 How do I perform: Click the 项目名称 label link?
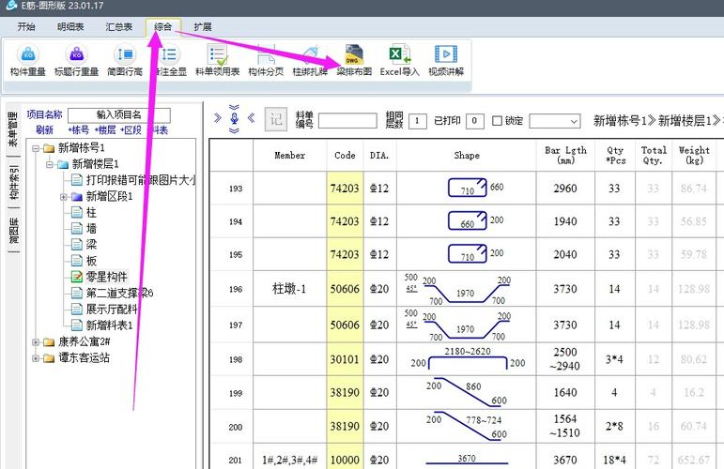tap(44, 114)
